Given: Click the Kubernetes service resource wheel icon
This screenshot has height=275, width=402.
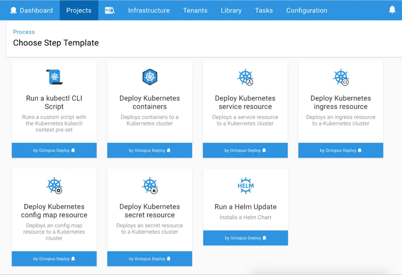Looking at the screenshot, I should point(246,77).
